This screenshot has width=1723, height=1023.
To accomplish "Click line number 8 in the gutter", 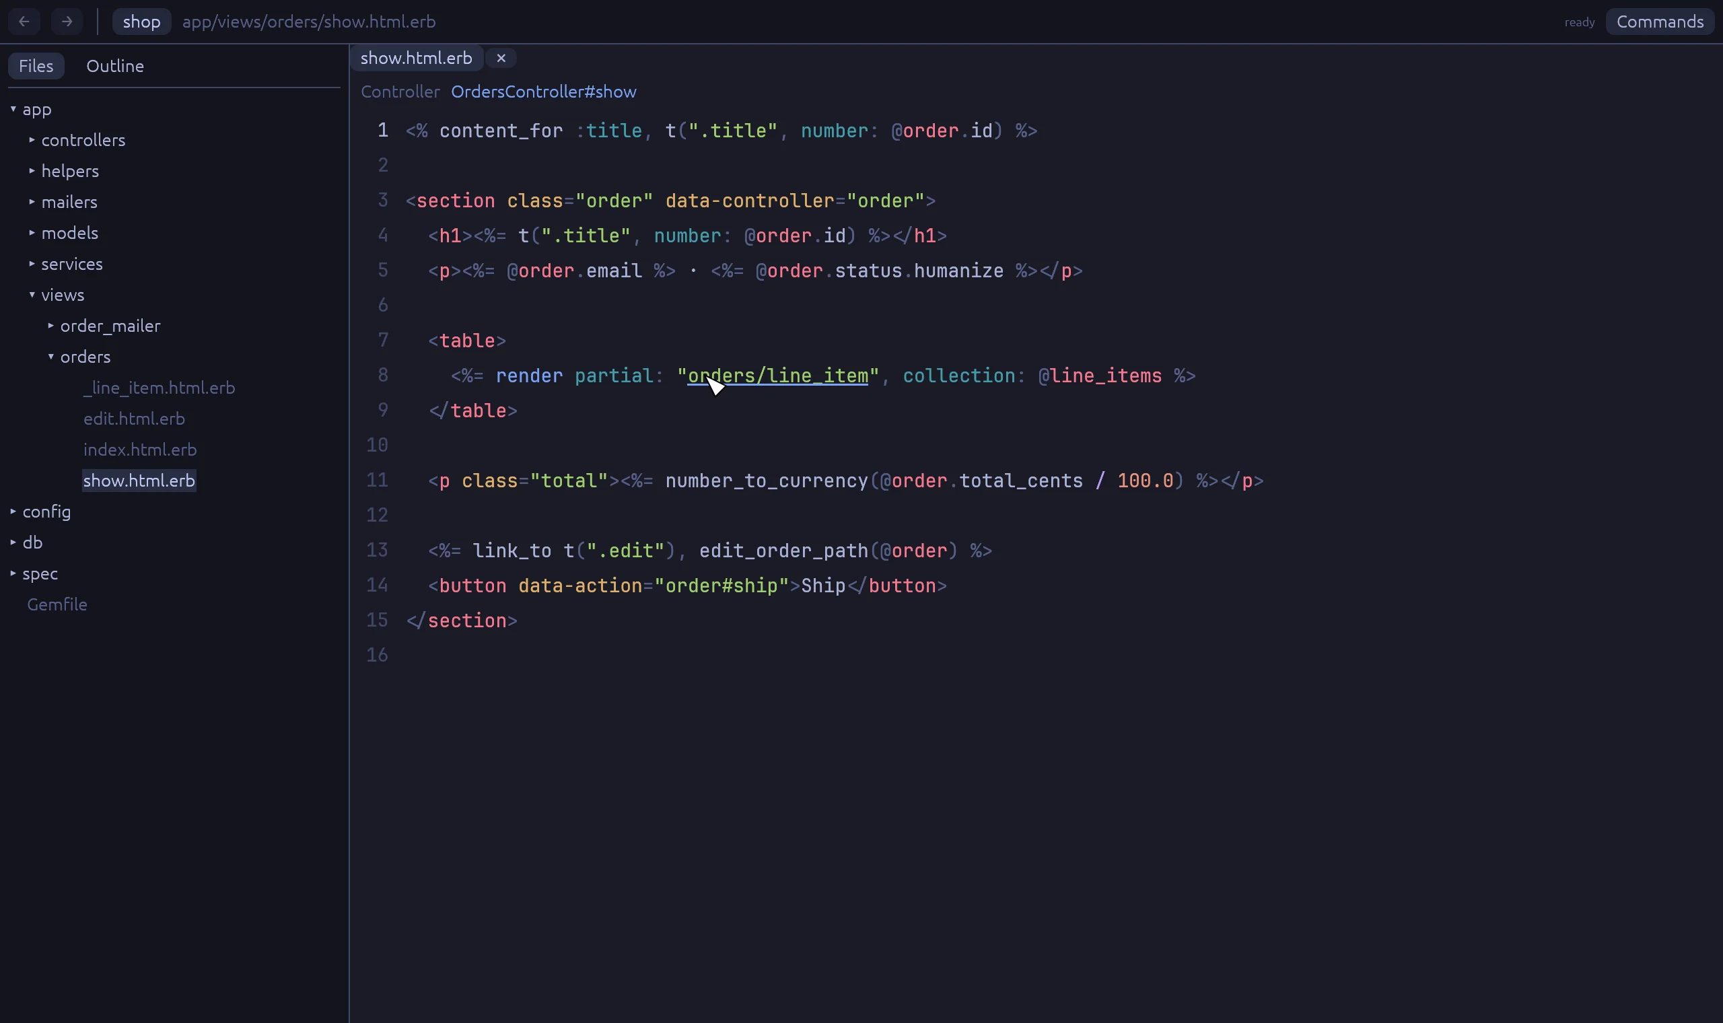I will (x=383, y=375).
